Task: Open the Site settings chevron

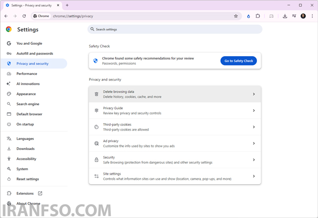Action: click(254, 176)
